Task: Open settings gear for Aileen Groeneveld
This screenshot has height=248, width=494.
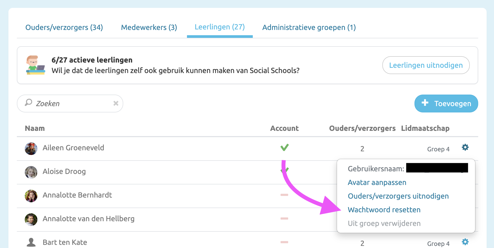Action: [x=465, y=147]
